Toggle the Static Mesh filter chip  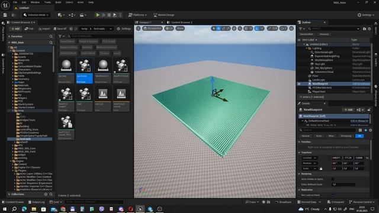pyautogui.click(x=88, y=53)
